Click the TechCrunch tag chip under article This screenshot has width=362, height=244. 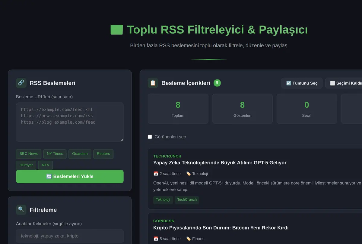(x=187, y=200)
